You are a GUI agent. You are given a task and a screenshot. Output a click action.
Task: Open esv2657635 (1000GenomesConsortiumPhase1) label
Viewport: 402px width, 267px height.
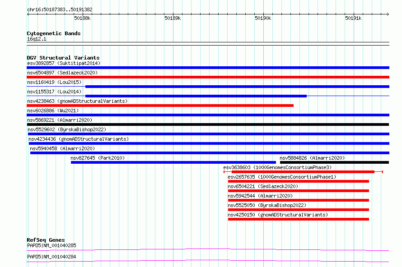pyautogui.click(x=282, y=177)
